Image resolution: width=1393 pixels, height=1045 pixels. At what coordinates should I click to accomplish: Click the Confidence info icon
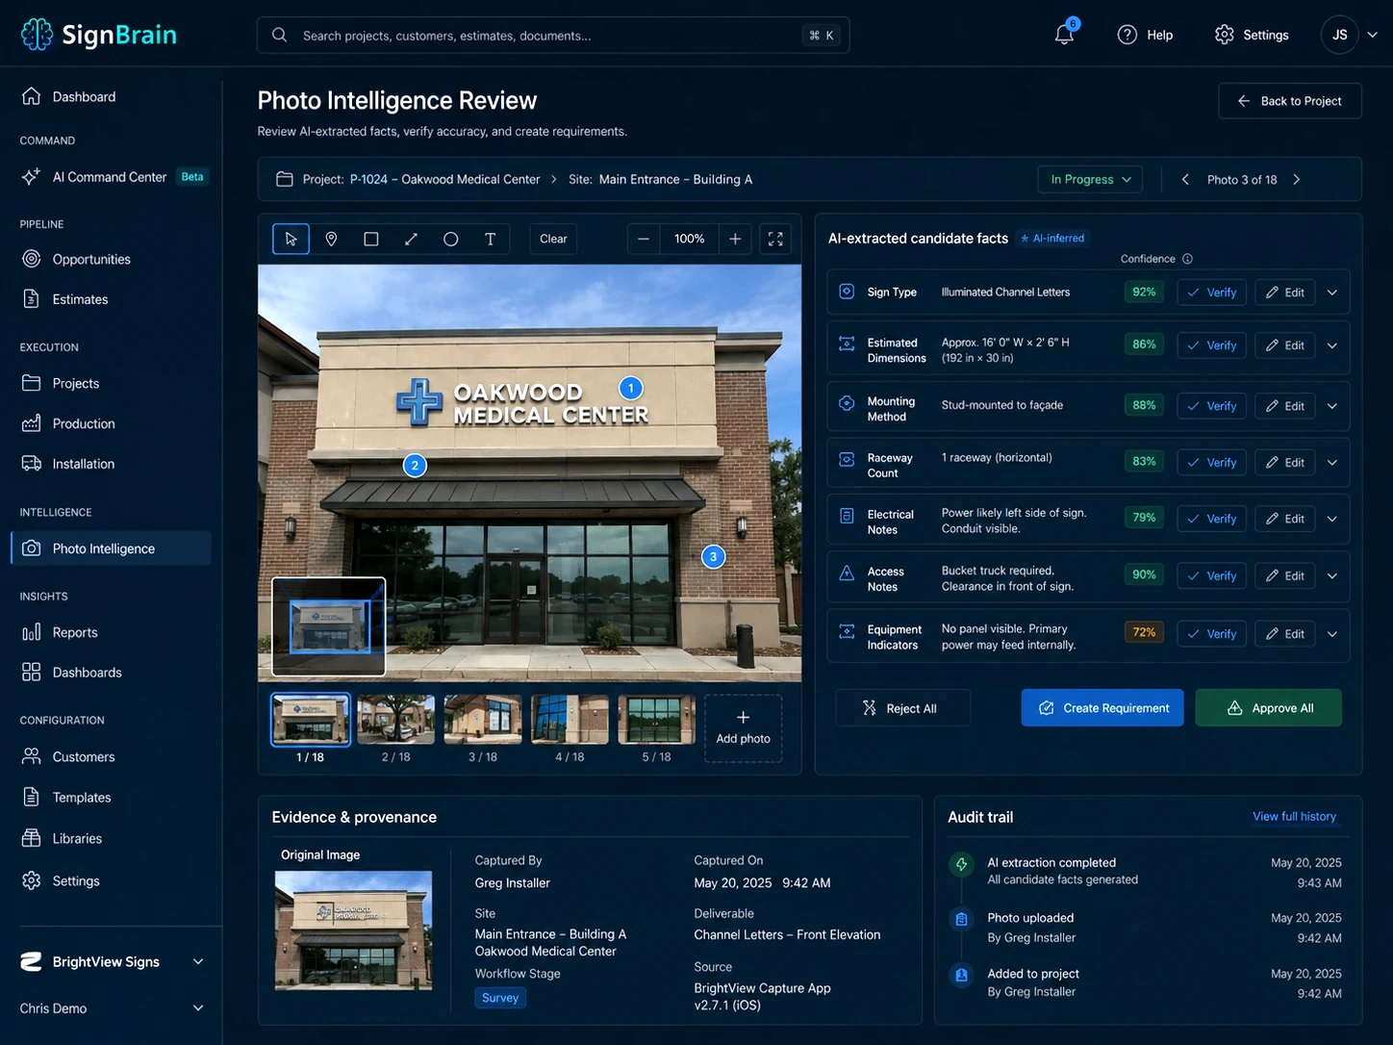[1187, 259]
